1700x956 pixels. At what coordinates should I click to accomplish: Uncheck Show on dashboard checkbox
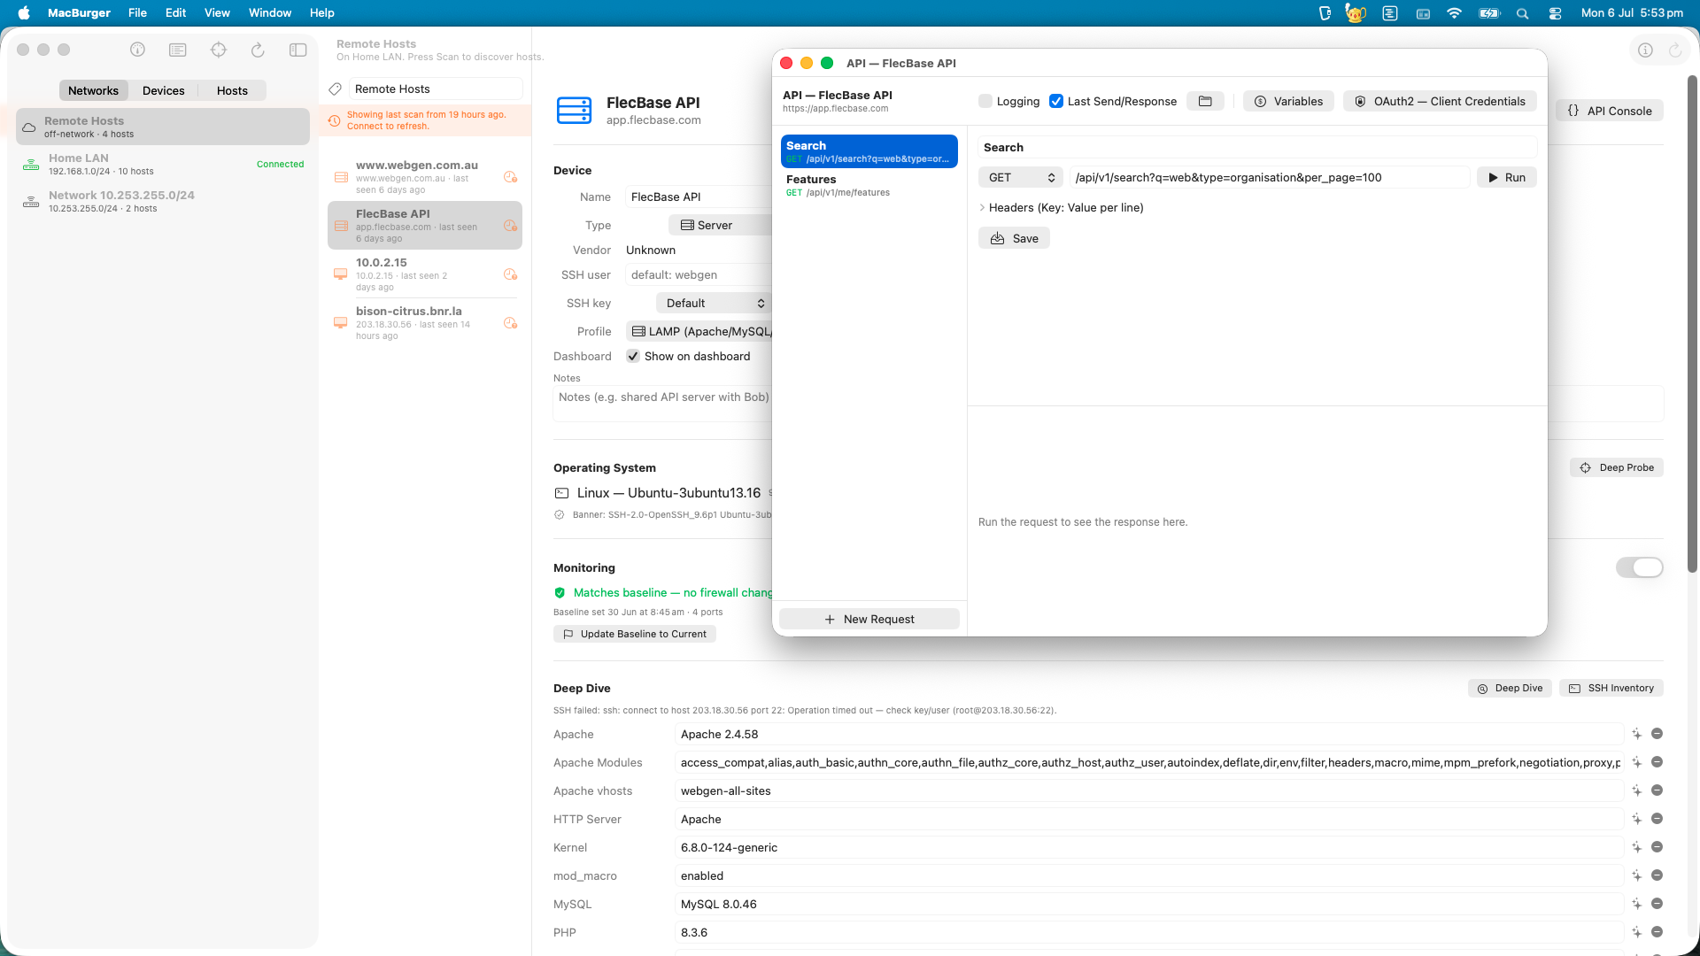(633, 356)
